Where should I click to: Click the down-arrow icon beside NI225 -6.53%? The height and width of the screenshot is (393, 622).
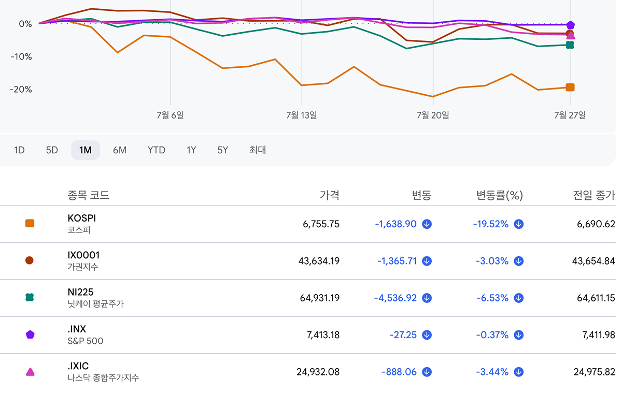tap(519, 298)
